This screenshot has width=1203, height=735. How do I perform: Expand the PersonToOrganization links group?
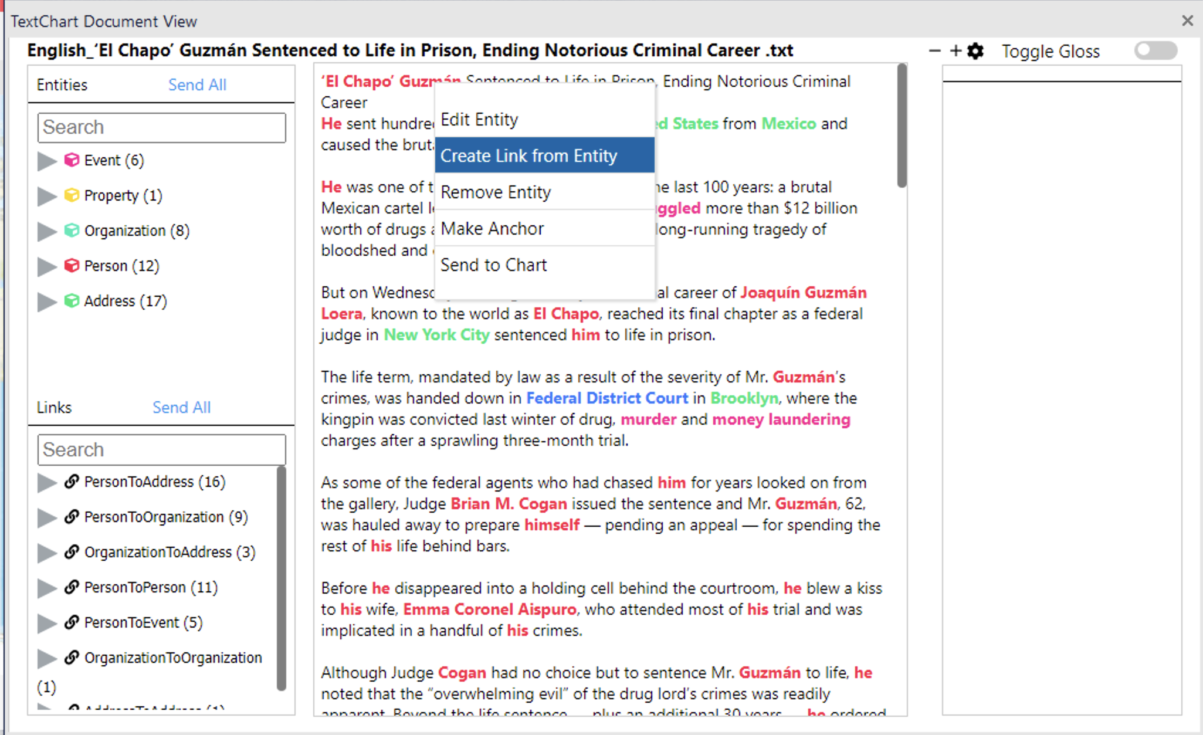[x=46, y=517]
